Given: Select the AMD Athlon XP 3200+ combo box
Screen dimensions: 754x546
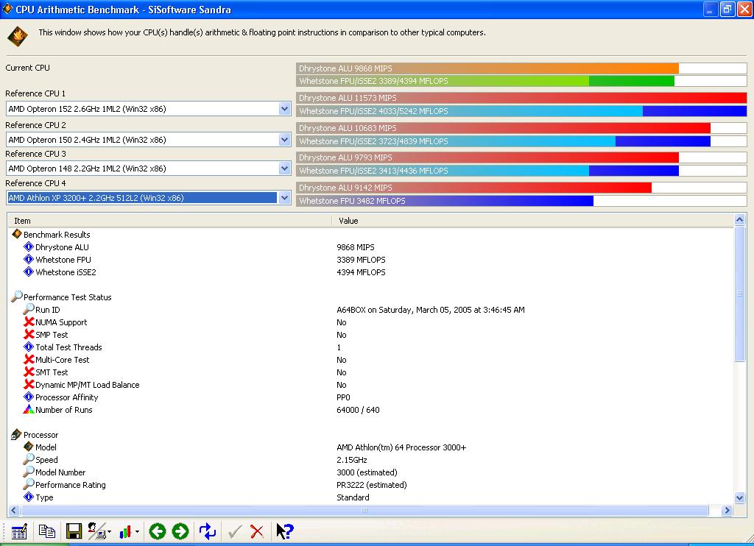Looking at the screenshot, I should tap(149, 197).
